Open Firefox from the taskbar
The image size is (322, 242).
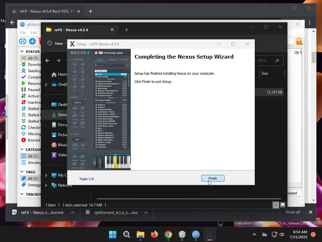[154, 234]
